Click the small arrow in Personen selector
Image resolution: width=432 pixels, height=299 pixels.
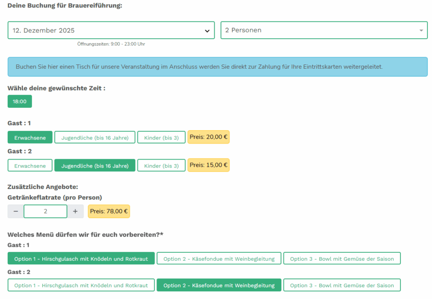pos(421,30)
